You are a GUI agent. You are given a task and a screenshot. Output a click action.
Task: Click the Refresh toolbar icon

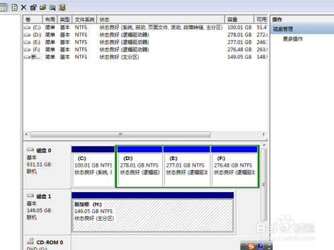15,7
